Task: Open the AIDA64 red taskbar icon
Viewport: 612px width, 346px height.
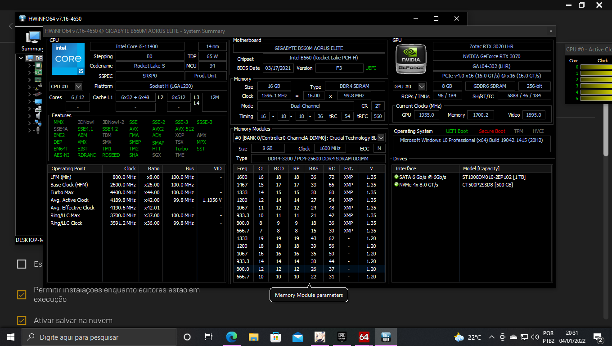Action: [364, 337]
